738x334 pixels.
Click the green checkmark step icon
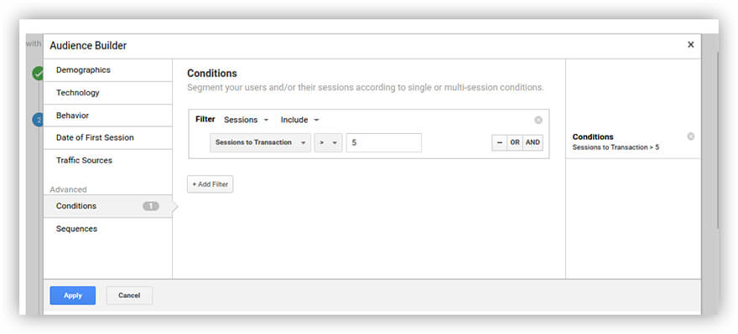point(38,74)
